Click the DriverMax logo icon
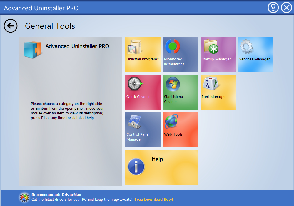Image resolution: width=294 pixels, height=206 pixels. [x=24, y=197]
